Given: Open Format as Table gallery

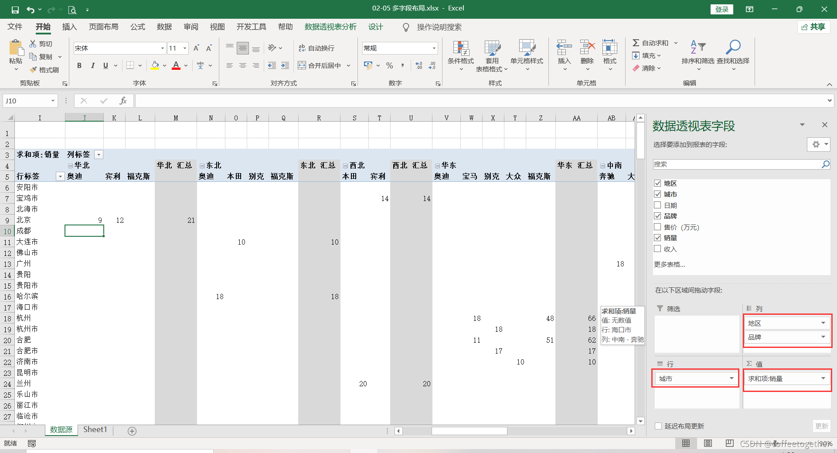Looking at the screenshot, I should tap(492, 56).
